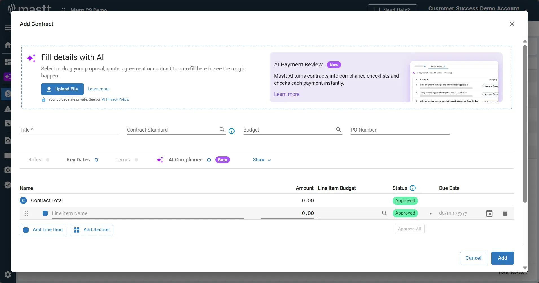The width and height of the screenshot is (539, 283).
Task: Click the Add Section button
Action: pyautogui.click(x=92, y=230)
